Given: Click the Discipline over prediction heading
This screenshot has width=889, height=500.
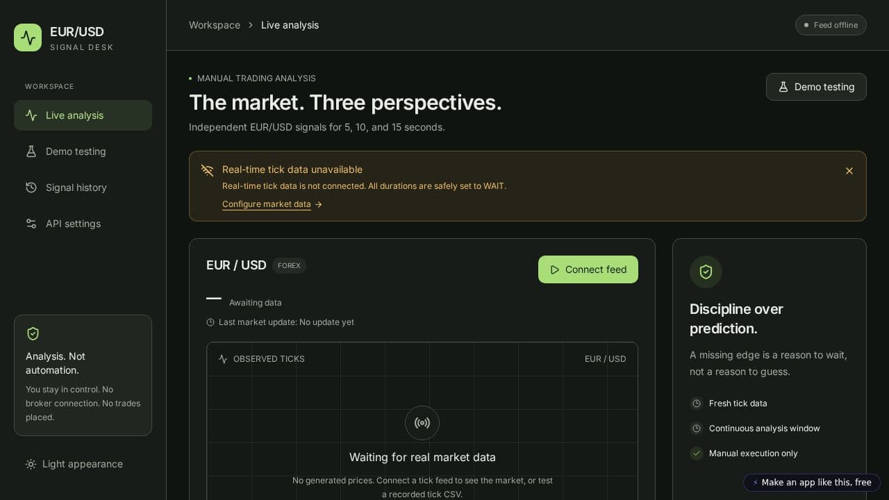Looking at the screenshot, I should 736,319.
